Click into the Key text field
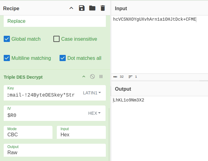The width and height of the screenshot is (208, 161). pos(42,95)
